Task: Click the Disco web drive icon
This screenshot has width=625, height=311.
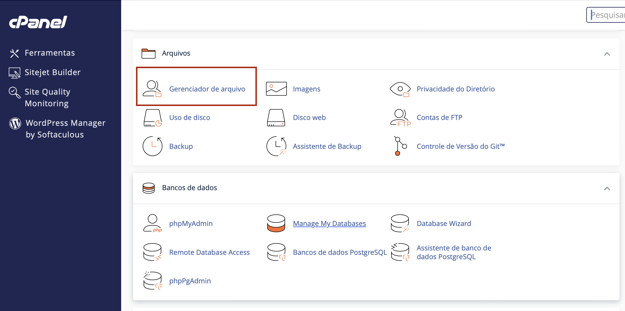Action: pyautogui.click(x=276, y=118)
